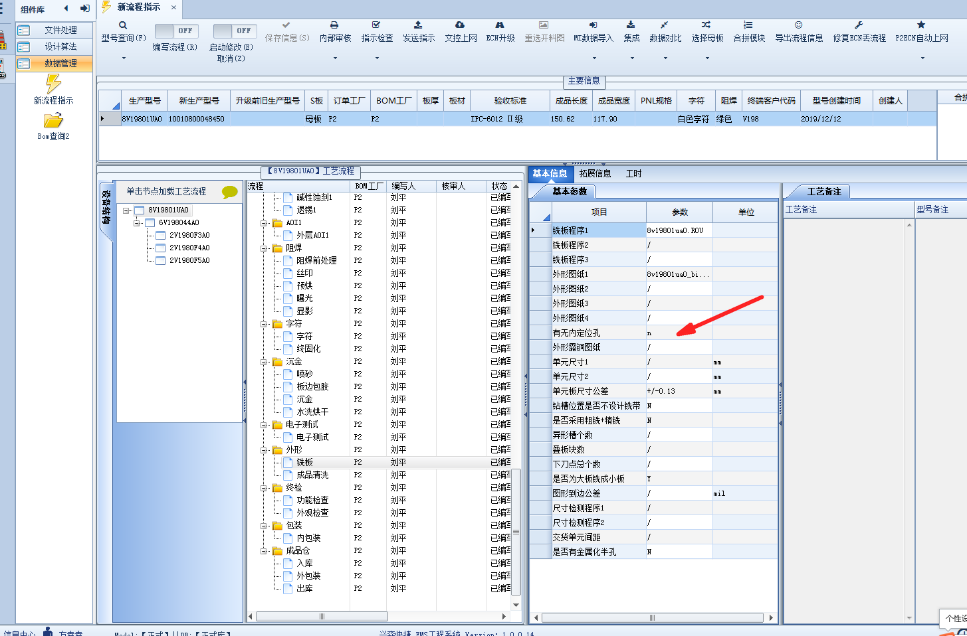Select the 数据管理 sidebar item
Screen dimensions: 967x636
(54, 63)
